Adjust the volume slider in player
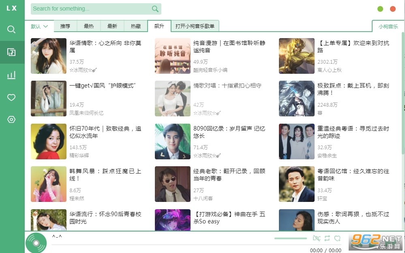Viewport: 405px width, 253px height. (x=291, y=238)
